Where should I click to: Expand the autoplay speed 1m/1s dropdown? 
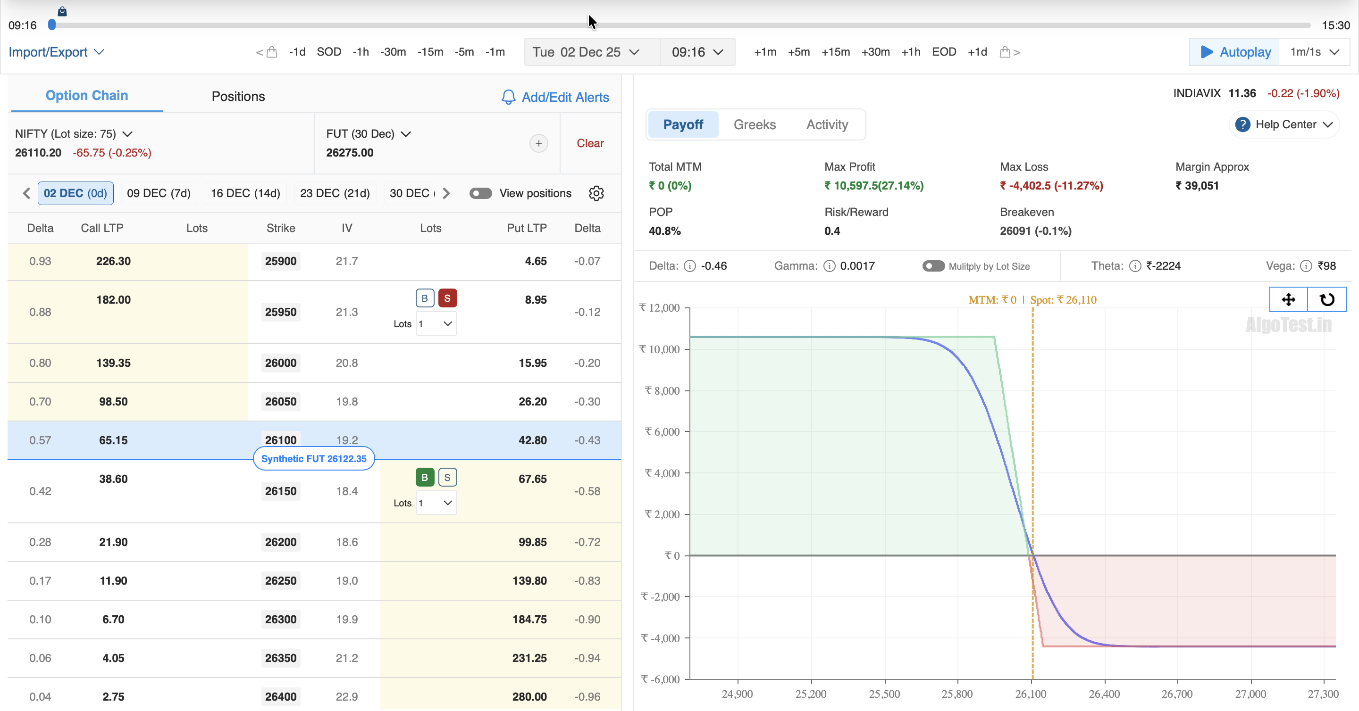1314,52
